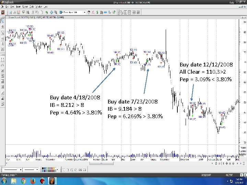Save the chart with the Save icon
Image resolution: width=247 pixels, height=185 pixels.
[19, 12]
